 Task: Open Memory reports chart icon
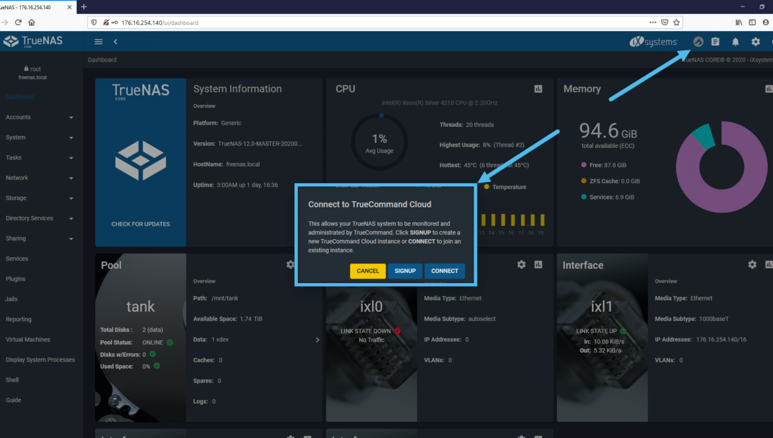pos(768,89)
